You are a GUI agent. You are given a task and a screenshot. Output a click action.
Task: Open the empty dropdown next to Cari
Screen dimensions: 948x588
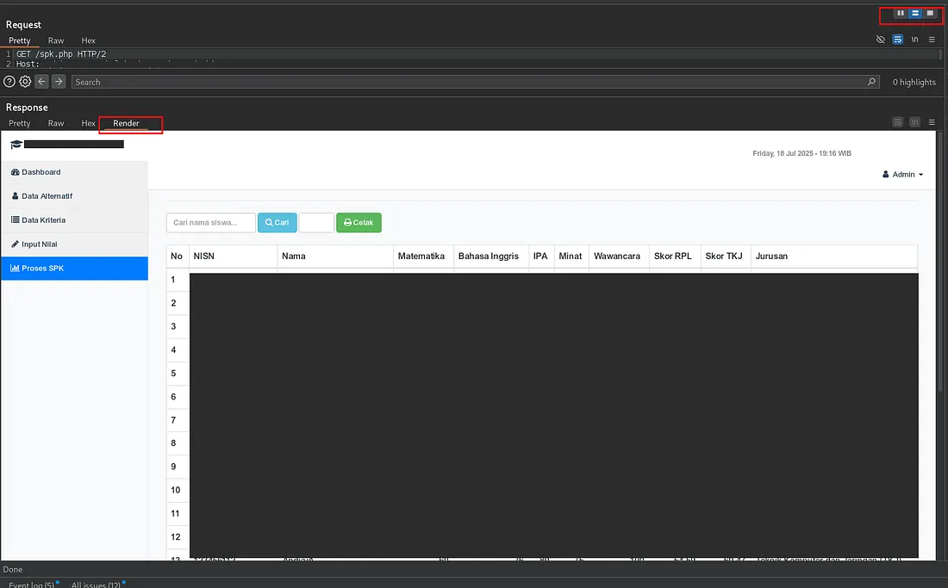coord(316,223)
